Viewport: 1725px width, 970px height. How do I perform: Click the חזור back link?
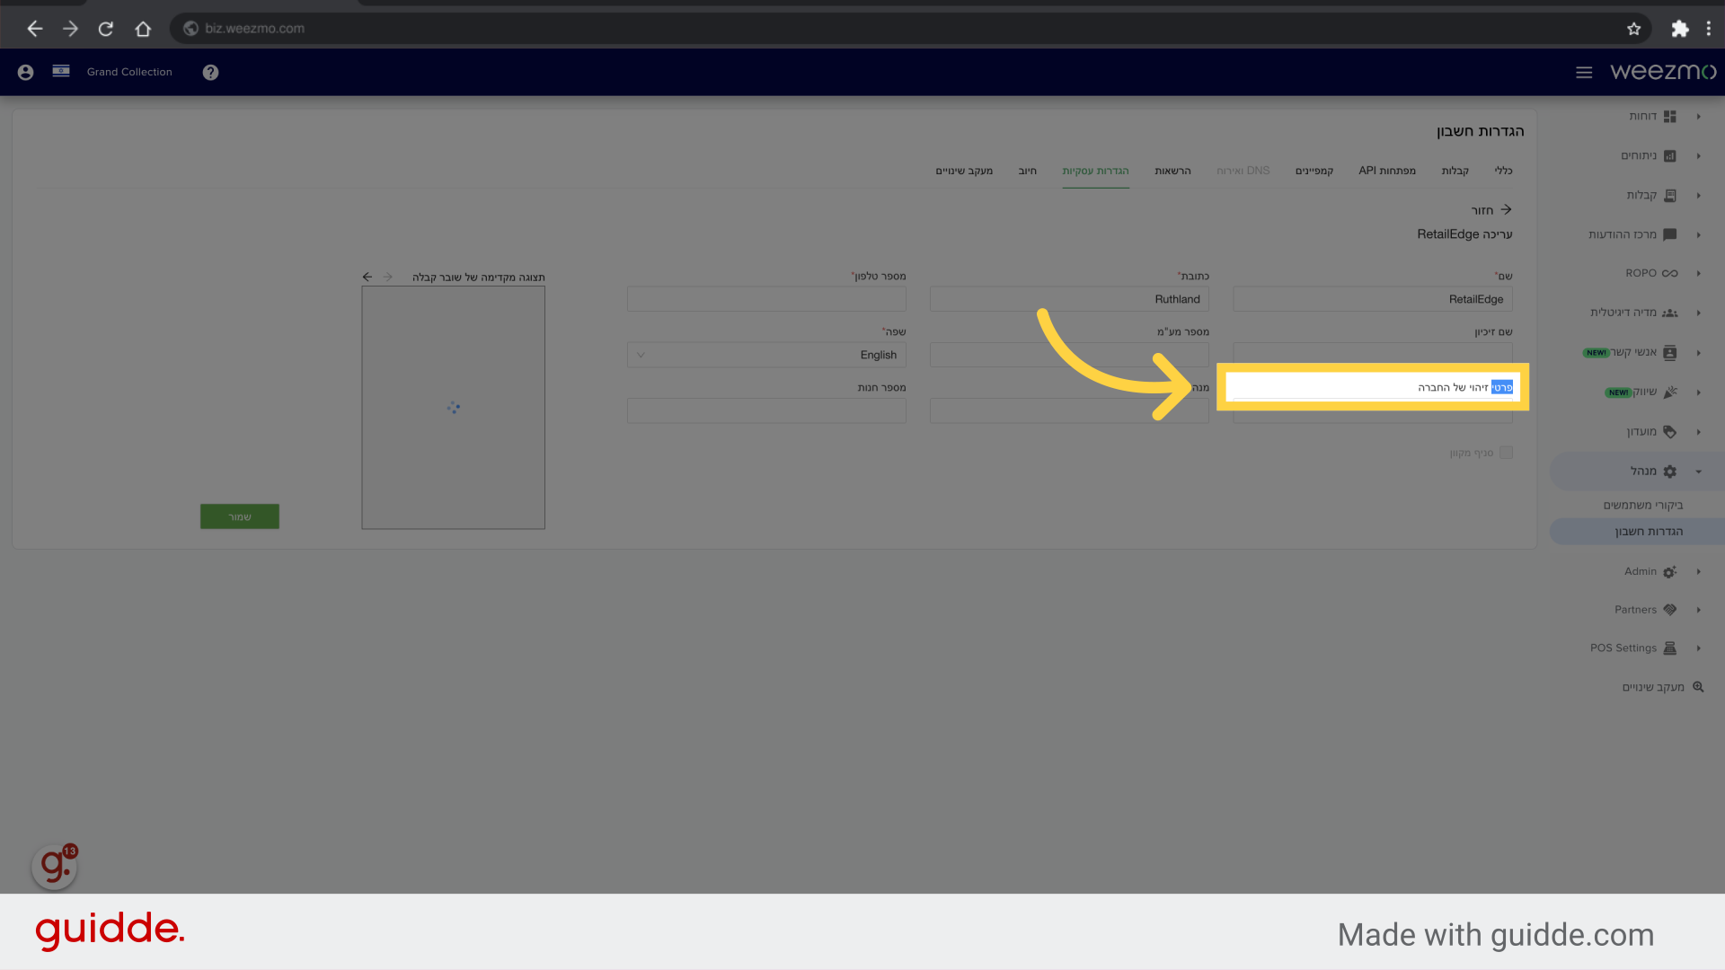[x=1491, y=210]
